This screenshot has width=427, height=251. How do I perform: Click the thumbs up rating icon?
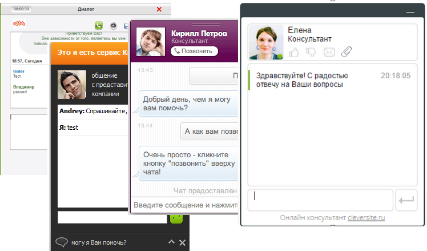pos(294,52)
